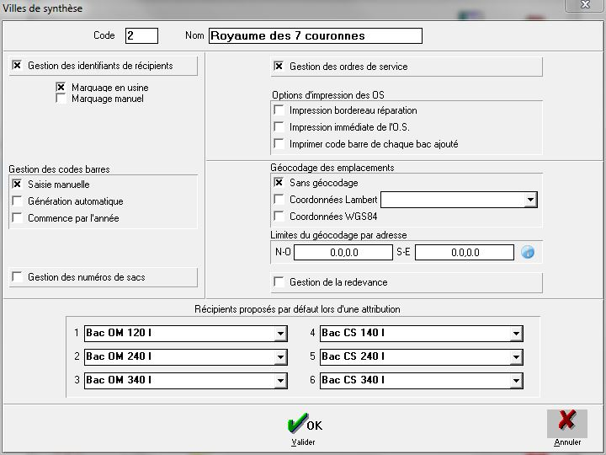Viewport: 606px width, 455px height.
Task: Open recipient 6 Bac CS 340 l dropdown
Action: click(515, 381)
